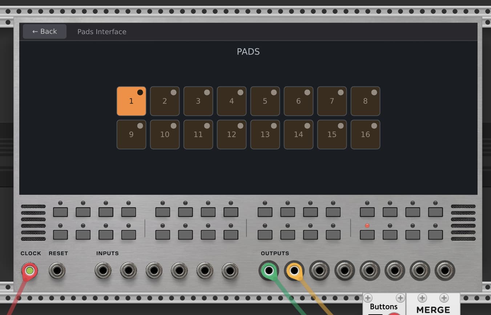Enable pad 16
Image resolution: width=491 pixels, height=315 pixels.
point(365,135)
